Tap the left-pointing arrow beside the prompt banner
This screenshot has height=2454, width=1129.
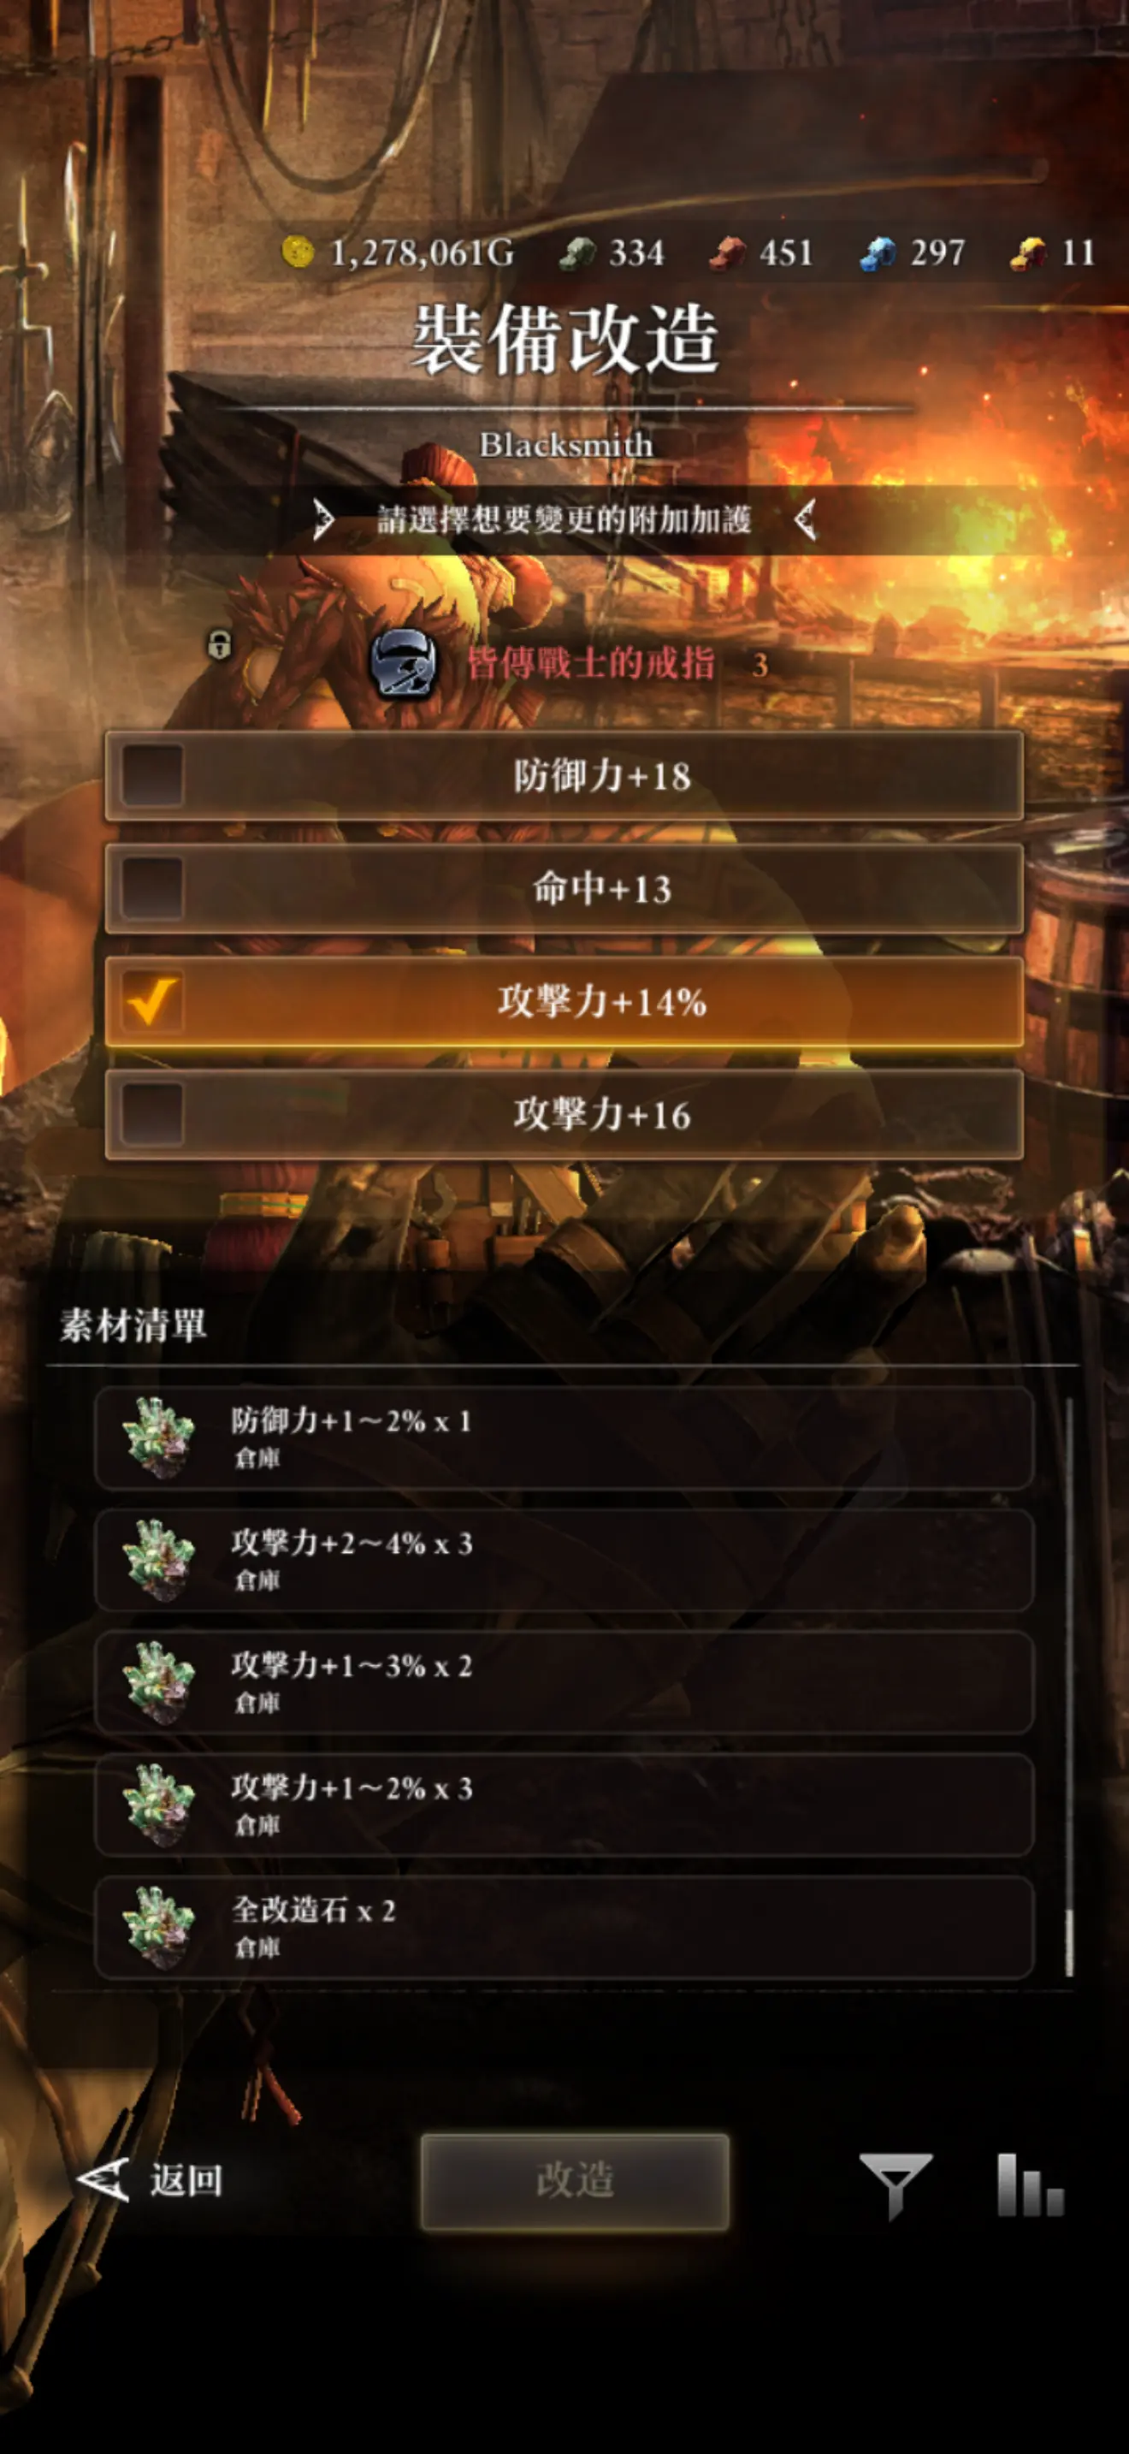[806, 520]
